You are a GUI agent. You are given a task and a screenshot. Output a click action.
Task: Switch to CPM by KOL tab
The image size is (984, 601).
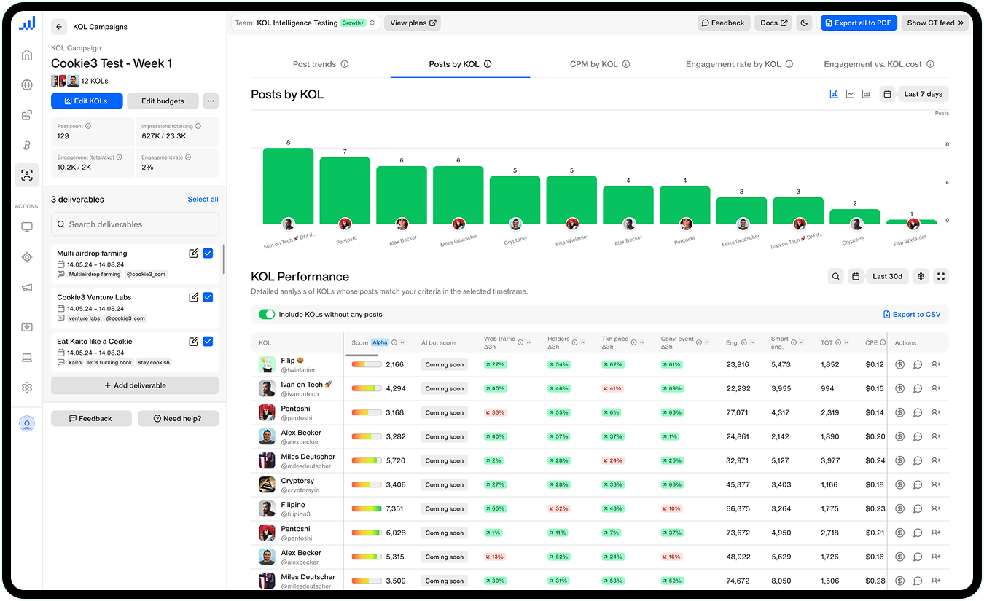coord(600,64)
